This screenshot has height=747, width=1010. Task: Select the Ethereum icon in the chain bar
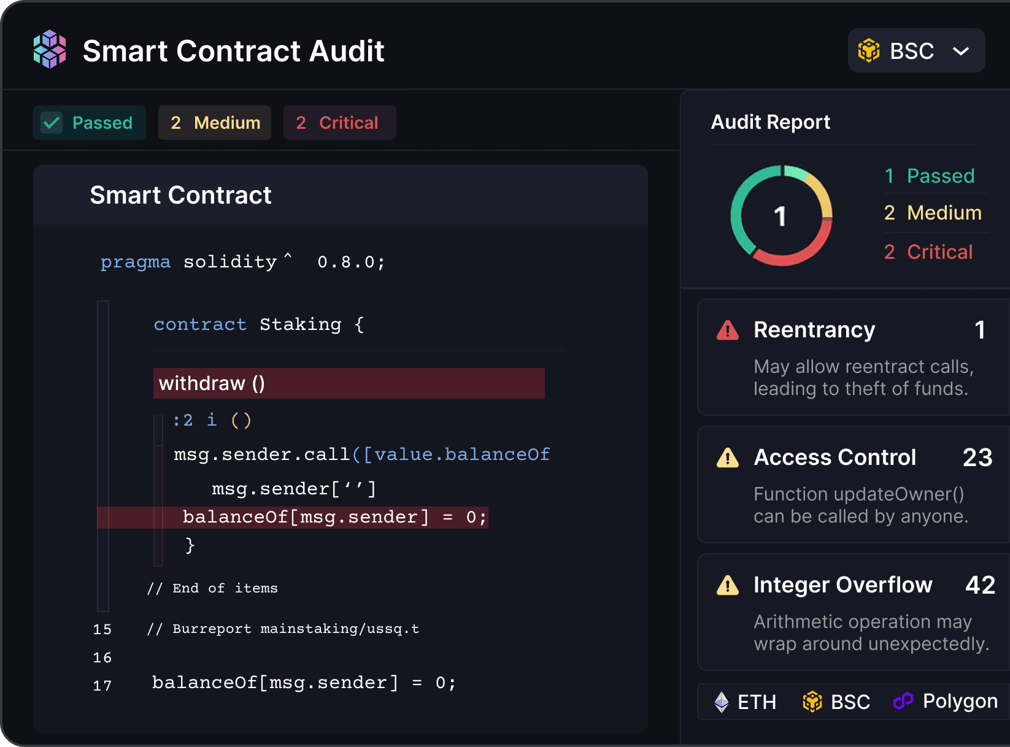[x=722, y=701]
